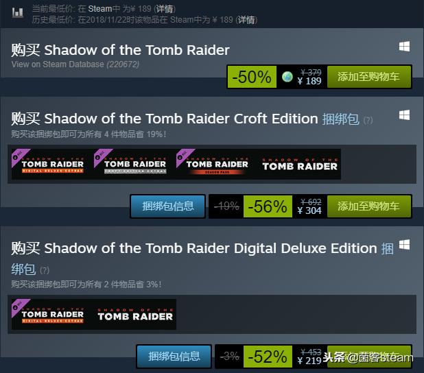Image resolution: width=424 pixels, height=373 pixels.
Task: Open bundle info for Croft Edition
Action: (168, 206)
